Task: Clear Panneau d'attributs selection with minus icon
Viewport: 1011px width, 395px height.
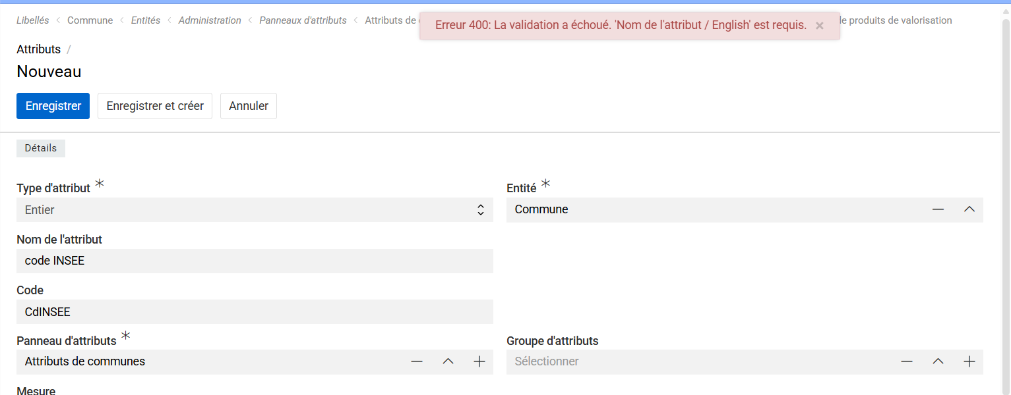Action: pos(417,361)
